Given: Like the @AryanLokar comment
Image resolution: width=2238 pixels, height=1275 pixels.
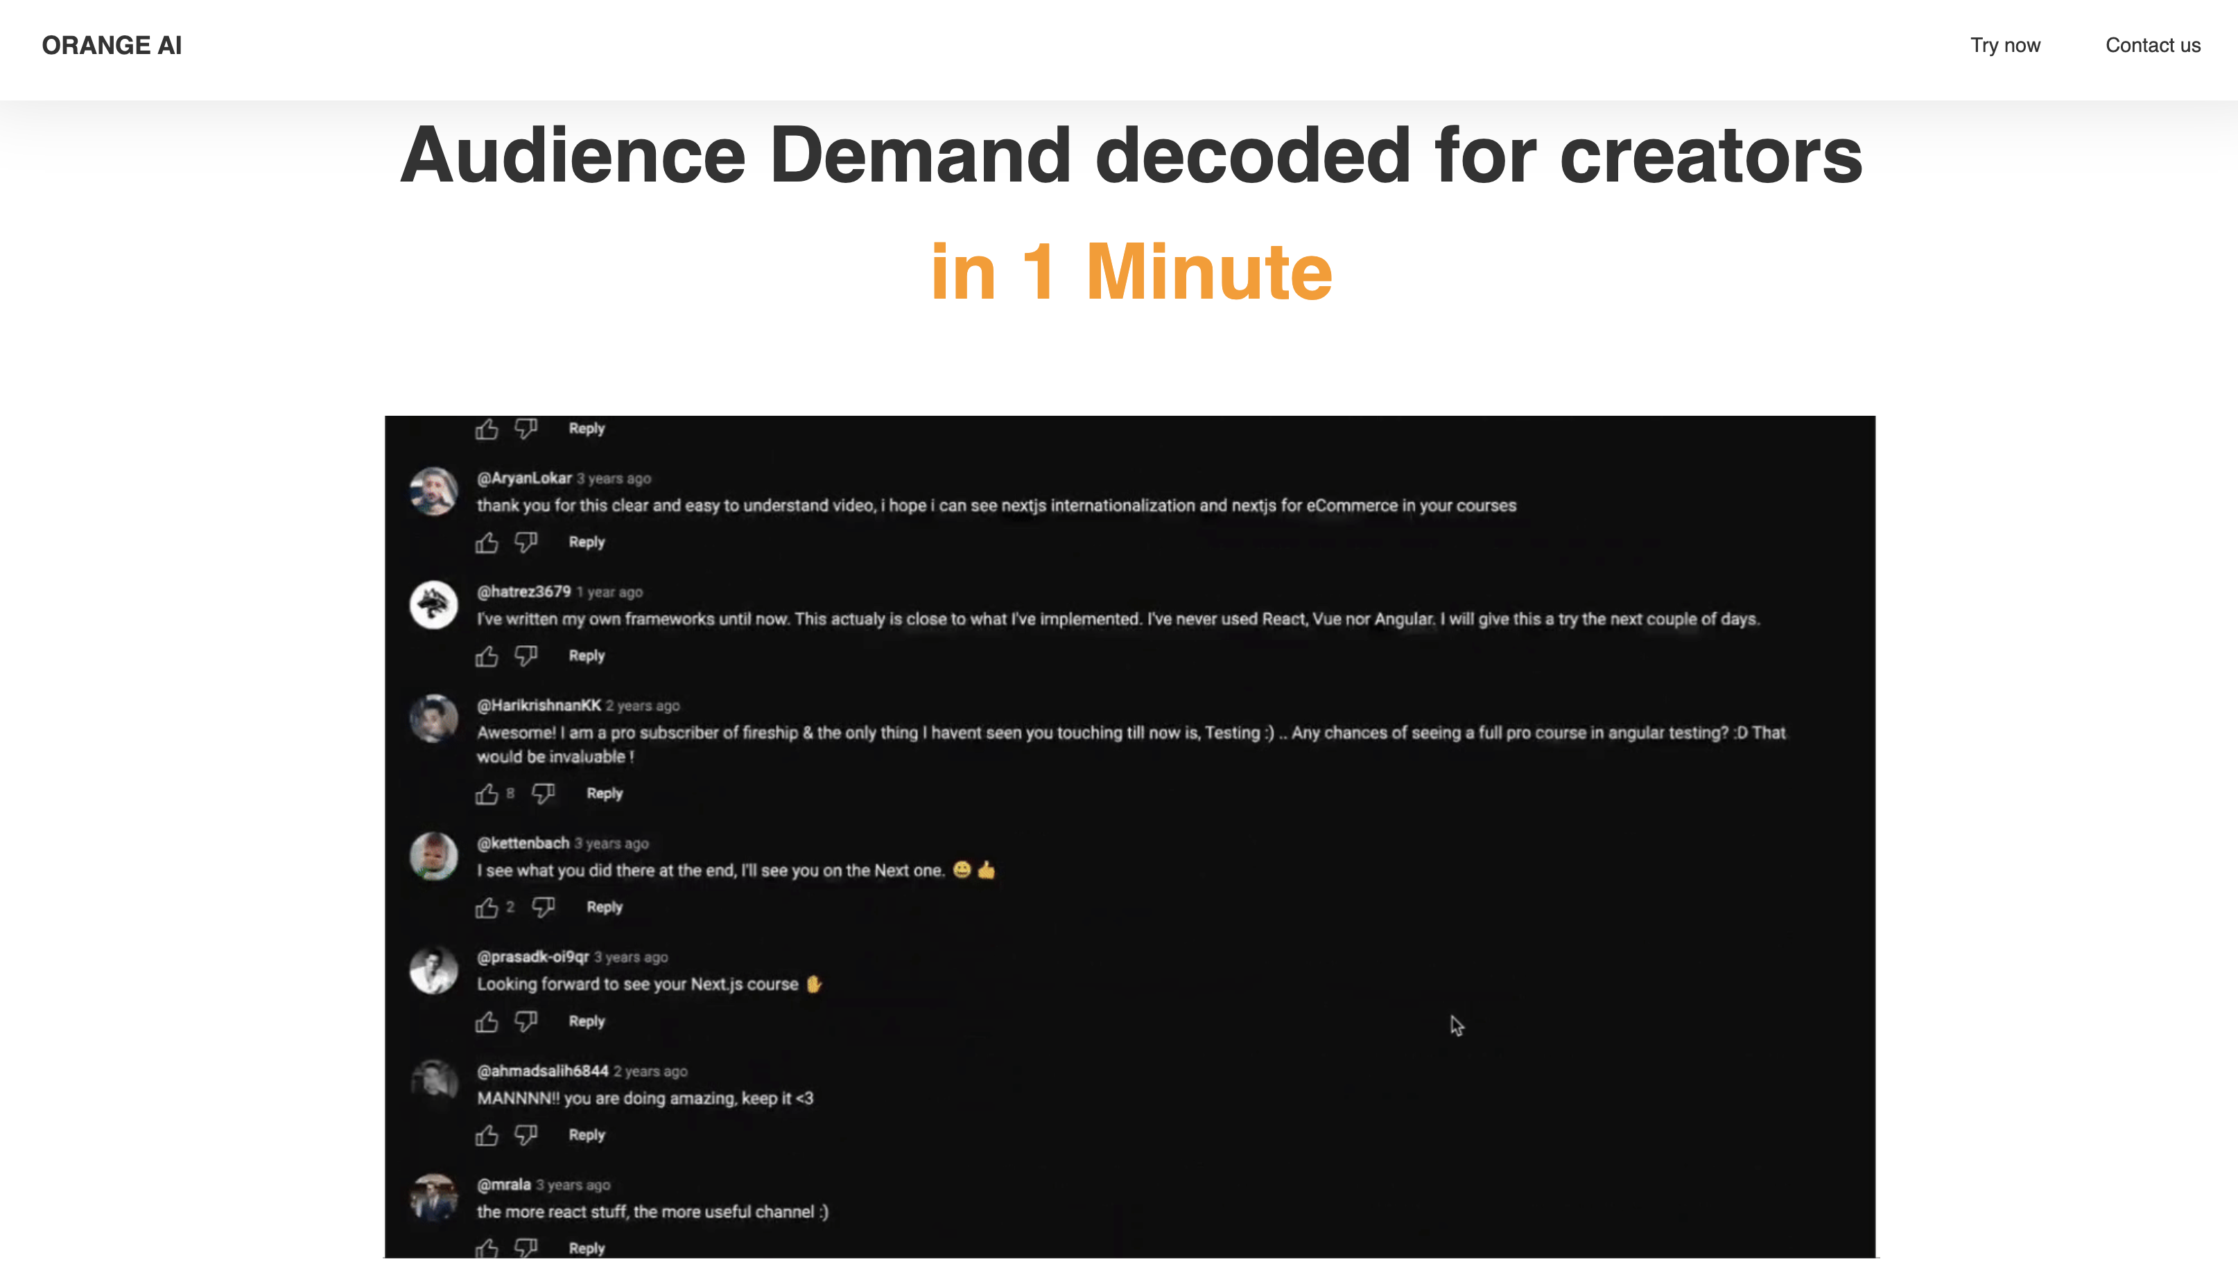Looking at the screenshot, I should (487, 543).
